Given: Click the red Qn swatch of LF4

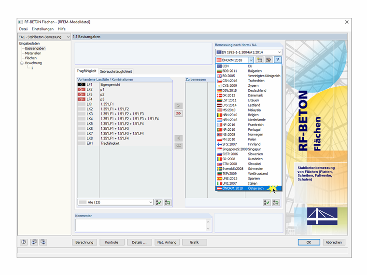Looking at the screenshot, I should (82, 99).
